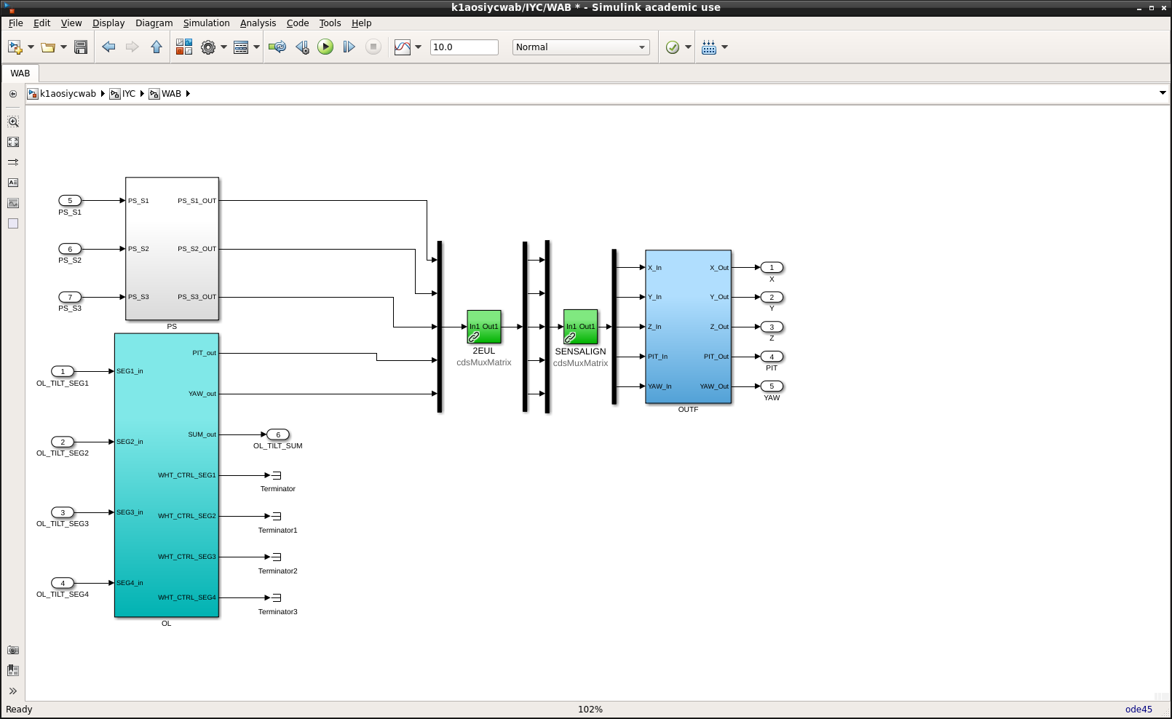
Task: Open the Simulation Data Inspector icon
Action: tap(403, 47)
